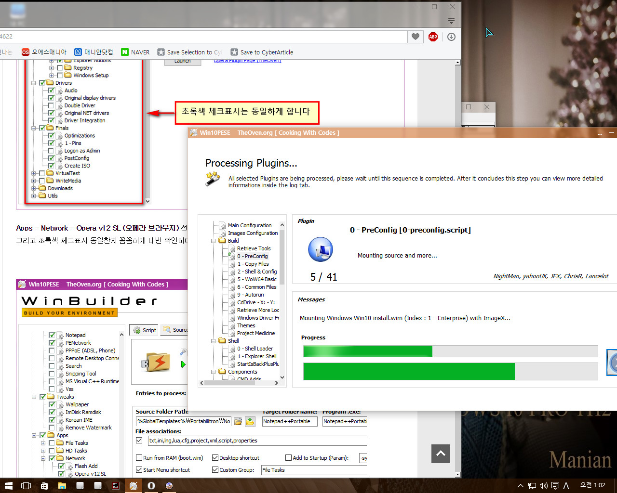617x493 pixels.
Task: Open the 매니안닷컴 bookmark
Action: (94, 52)
